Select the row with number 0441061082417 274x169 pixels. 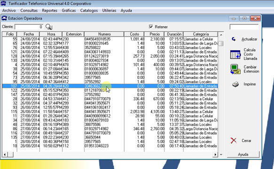[x=110, y=108]
